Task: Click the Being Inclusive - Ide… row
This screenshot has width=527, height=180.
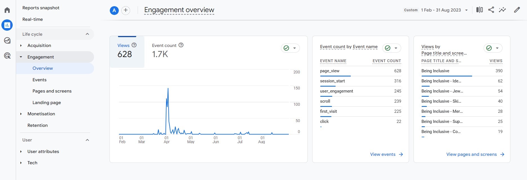Action: tap(462, 81)
